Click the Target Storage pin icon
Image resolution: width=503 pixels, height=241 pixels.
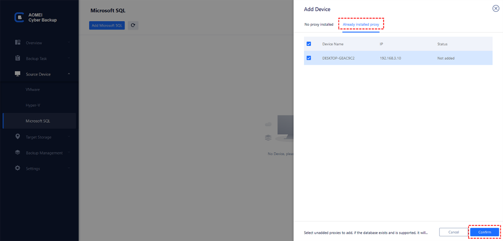[x=17, y=137]
